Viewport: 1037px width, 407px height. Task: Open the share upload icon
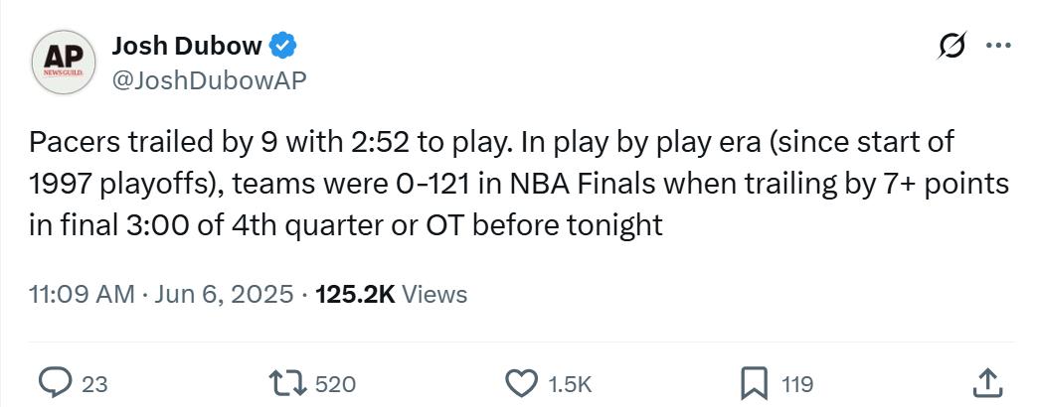[987, 383]
